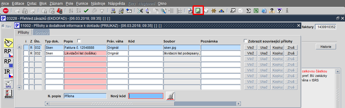Click the envelope send-mail icon
The height and width of the screenshot is (108, 345).
129,10
